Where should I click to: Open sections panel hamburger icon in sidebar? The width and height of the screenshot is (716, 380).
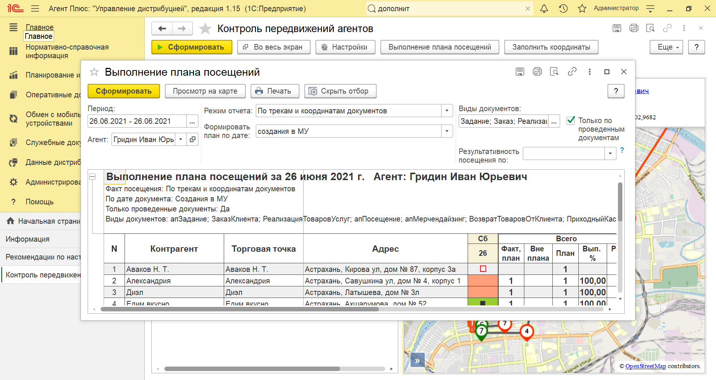coord(13,27)
